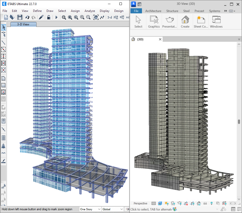This screenshot has width=242, height=213.
Task: Open the Global coordinate system dropdown
Action: 112,209
